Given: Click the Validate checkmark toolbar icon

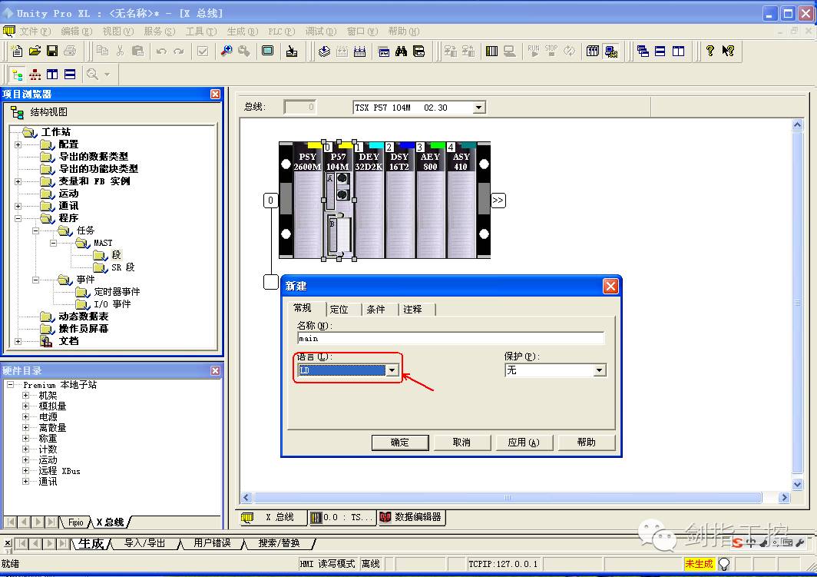Looking at the screenshot, I should [203, 51].
